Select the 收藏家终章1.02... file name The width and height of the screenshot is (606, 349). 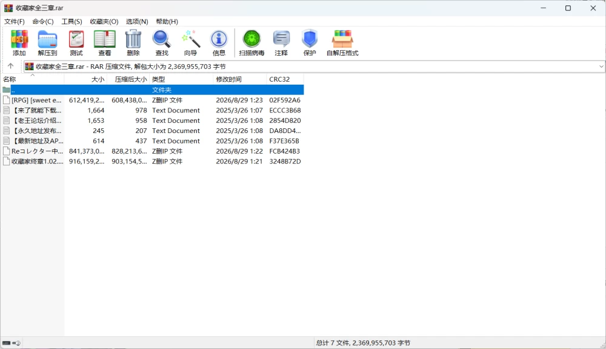tap(37, 161)
